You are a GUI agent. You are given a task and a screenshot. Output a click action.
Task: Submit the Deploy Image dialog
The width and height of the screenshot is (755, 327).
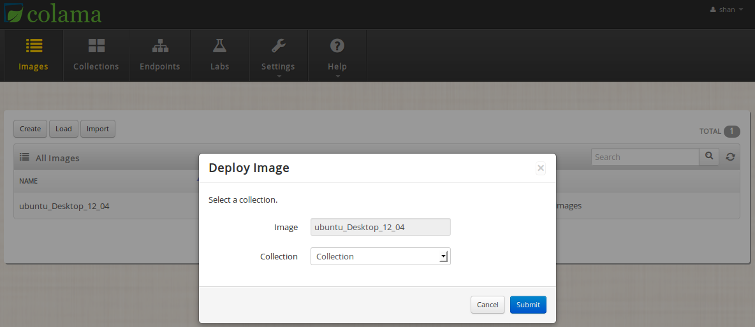528,304
